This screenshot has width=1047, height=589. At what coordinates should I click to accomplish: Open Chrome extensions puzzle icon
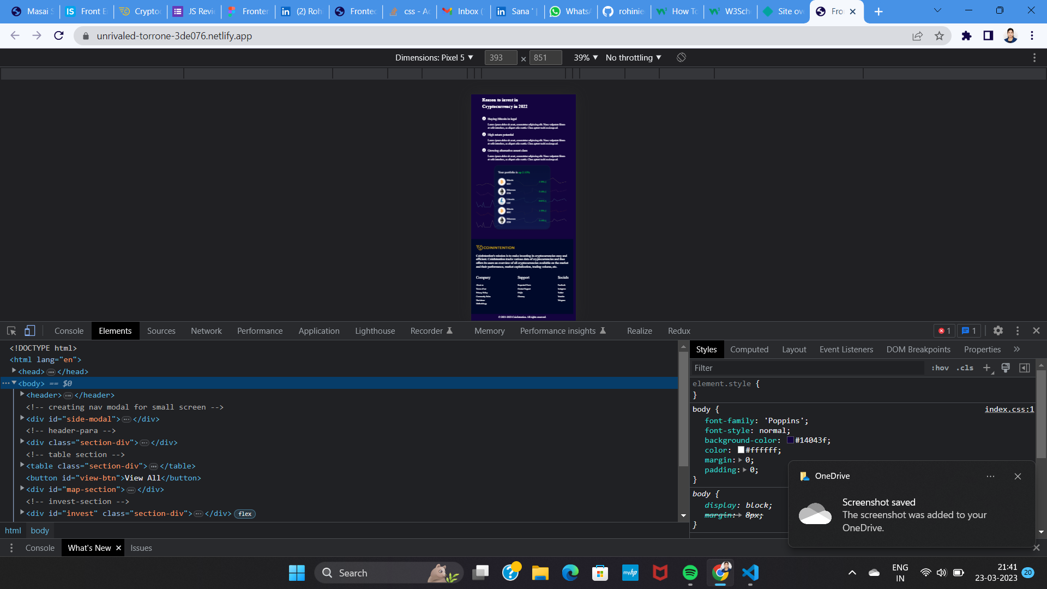click(x=966, y=36)
